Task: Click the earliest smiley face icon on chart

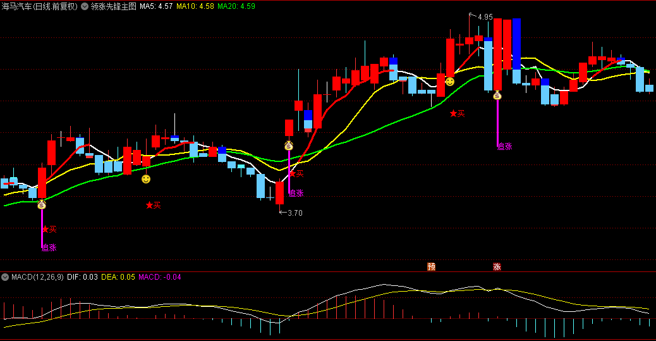Action: point(145,179)
